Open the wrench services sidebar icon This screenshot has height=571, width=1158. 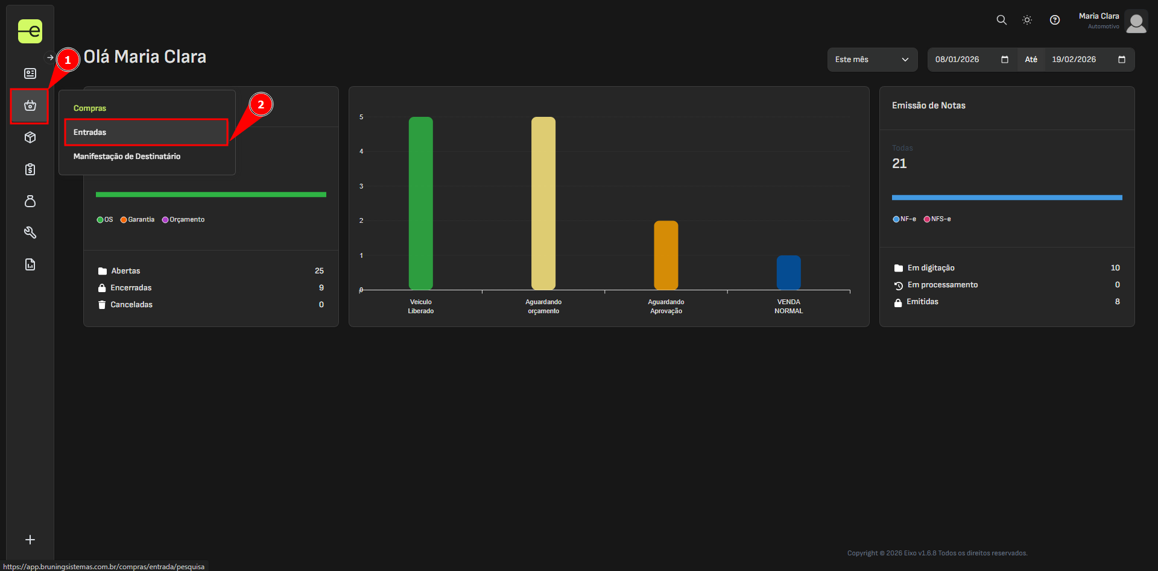pyautogui.click(x=30, y=232)
